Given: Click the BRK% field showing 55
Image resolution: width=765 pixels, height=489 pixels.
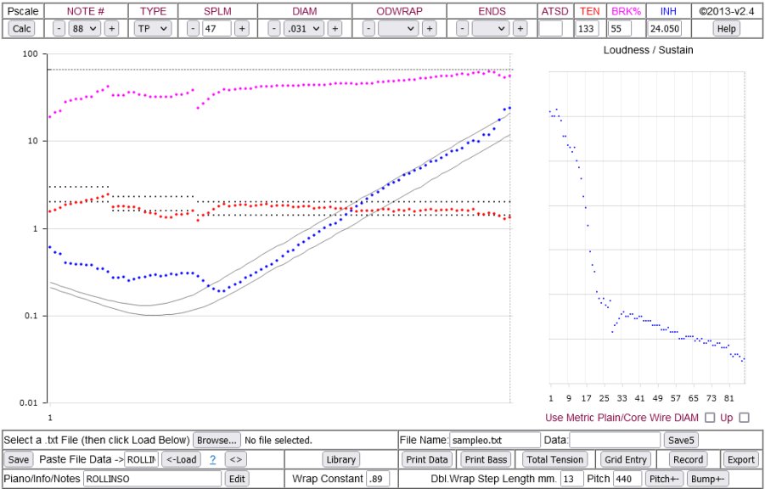Looking at the screenshot, I should pos(620,29).
